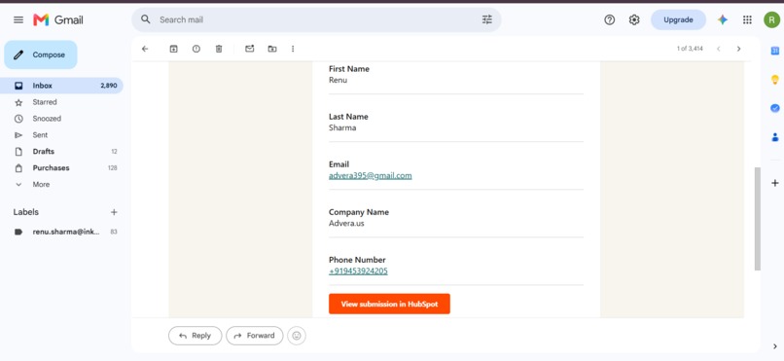Open the Purchases category
Screen dimensions: 784x361
click(x=62, y=168)
